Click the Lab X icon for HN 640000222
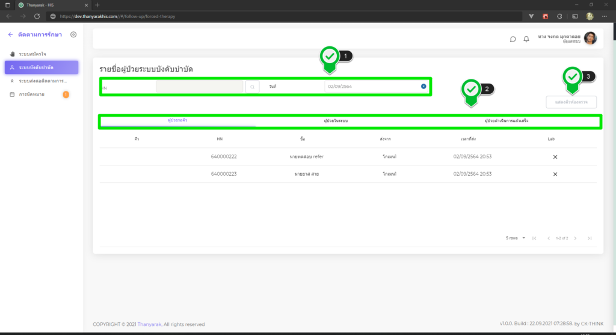This screenshot has height=335, width=616. coord(555,157)
